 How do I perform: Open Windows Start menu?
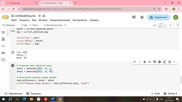coord(3,99)
